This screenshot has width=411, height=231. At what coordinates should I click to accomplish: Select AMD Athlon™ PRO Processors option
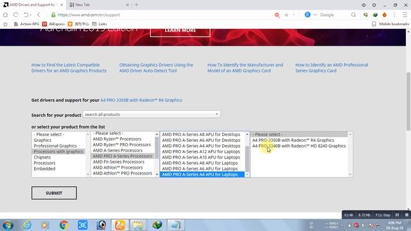[x=123, y=173]
